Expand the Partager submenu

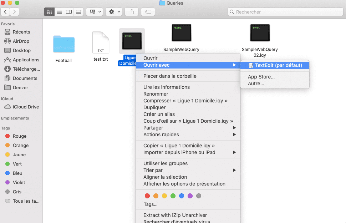(x=188, y=128)
